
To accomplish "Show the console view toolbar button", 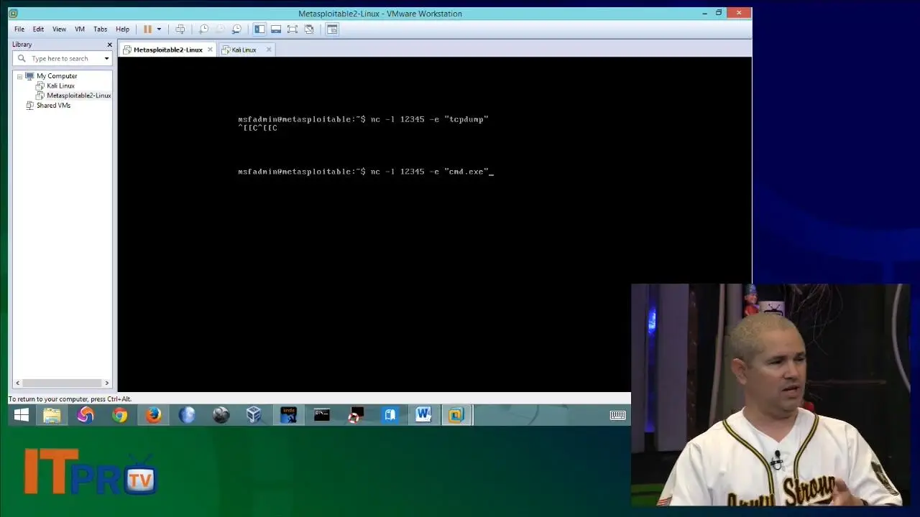I will (x=331, y=29).
